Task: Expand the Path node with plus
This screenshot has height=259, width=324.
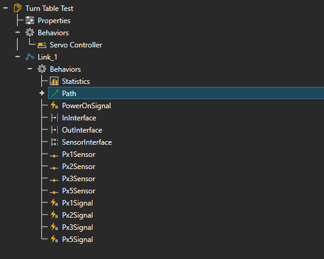Action: (42, 93)
